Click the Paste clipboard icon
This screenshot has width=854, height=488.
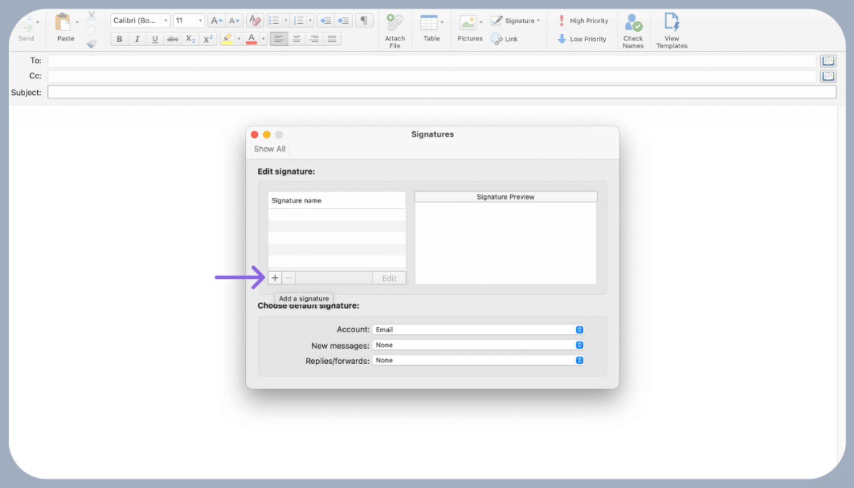click(64, 23)
